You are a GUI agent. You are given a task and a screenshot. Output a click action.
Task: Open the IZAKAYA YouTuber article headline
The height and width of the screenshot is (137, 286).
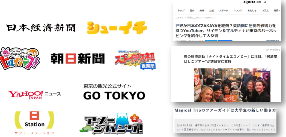pyautogui.click(x=226, y=30)
